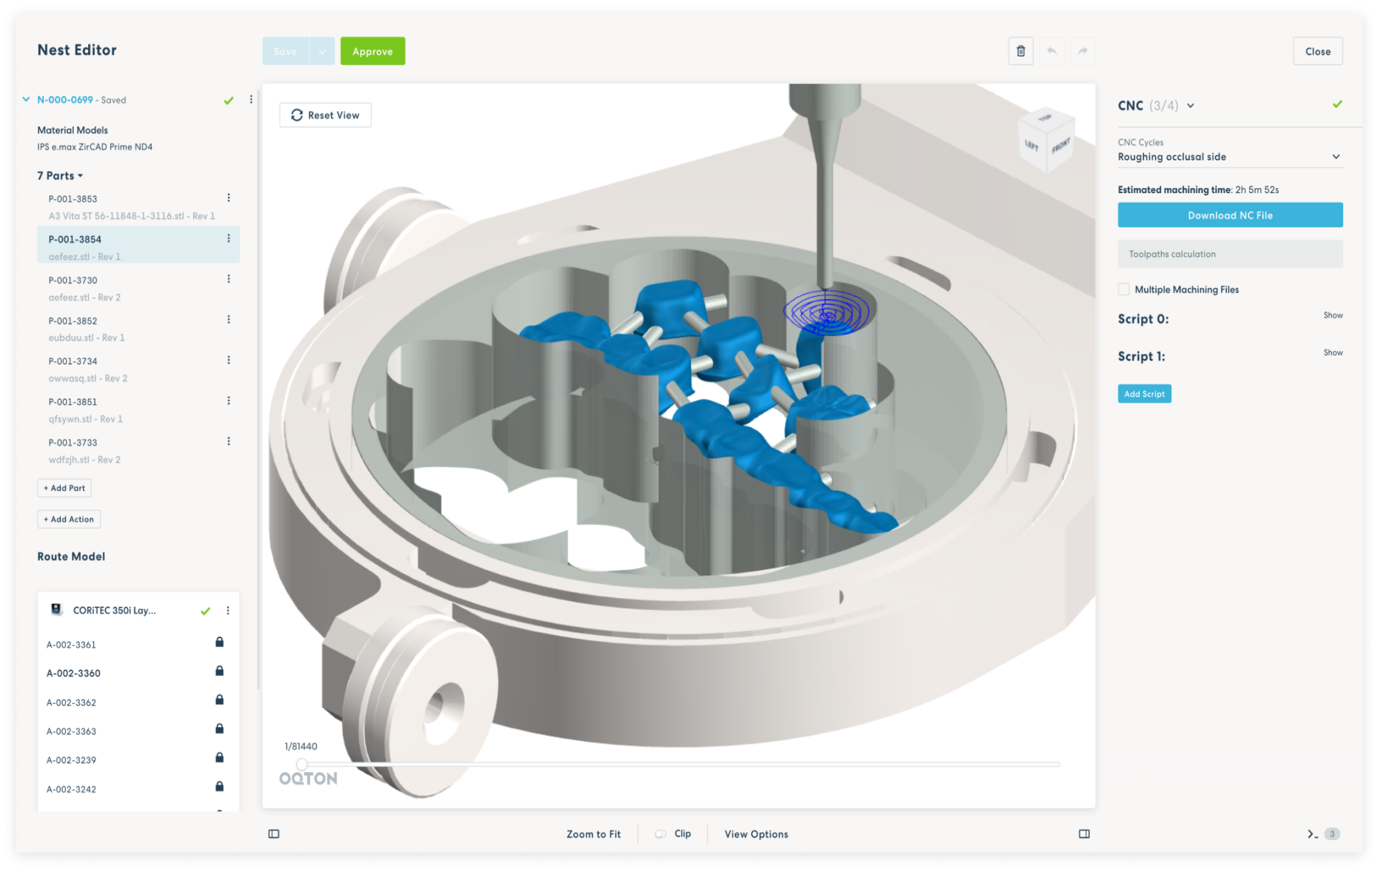1378x872 pixels.
Task: Collapse nest N-000-0699 chevron
Action: pos(26,99)
